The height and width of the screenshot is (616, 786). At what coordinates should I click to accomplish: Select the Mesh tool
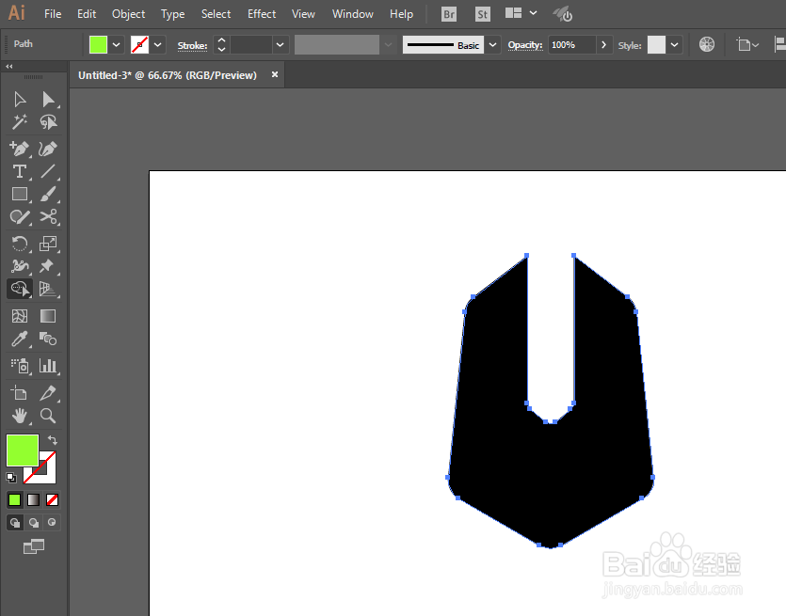click(x=20, y=316)
